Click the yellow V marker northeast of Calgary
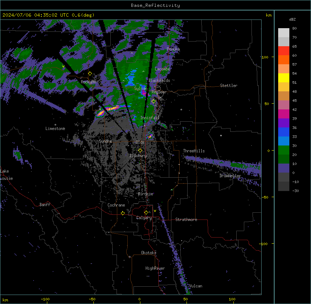Image resolution: width=311 pixels, height=304 pixels. 155,211
